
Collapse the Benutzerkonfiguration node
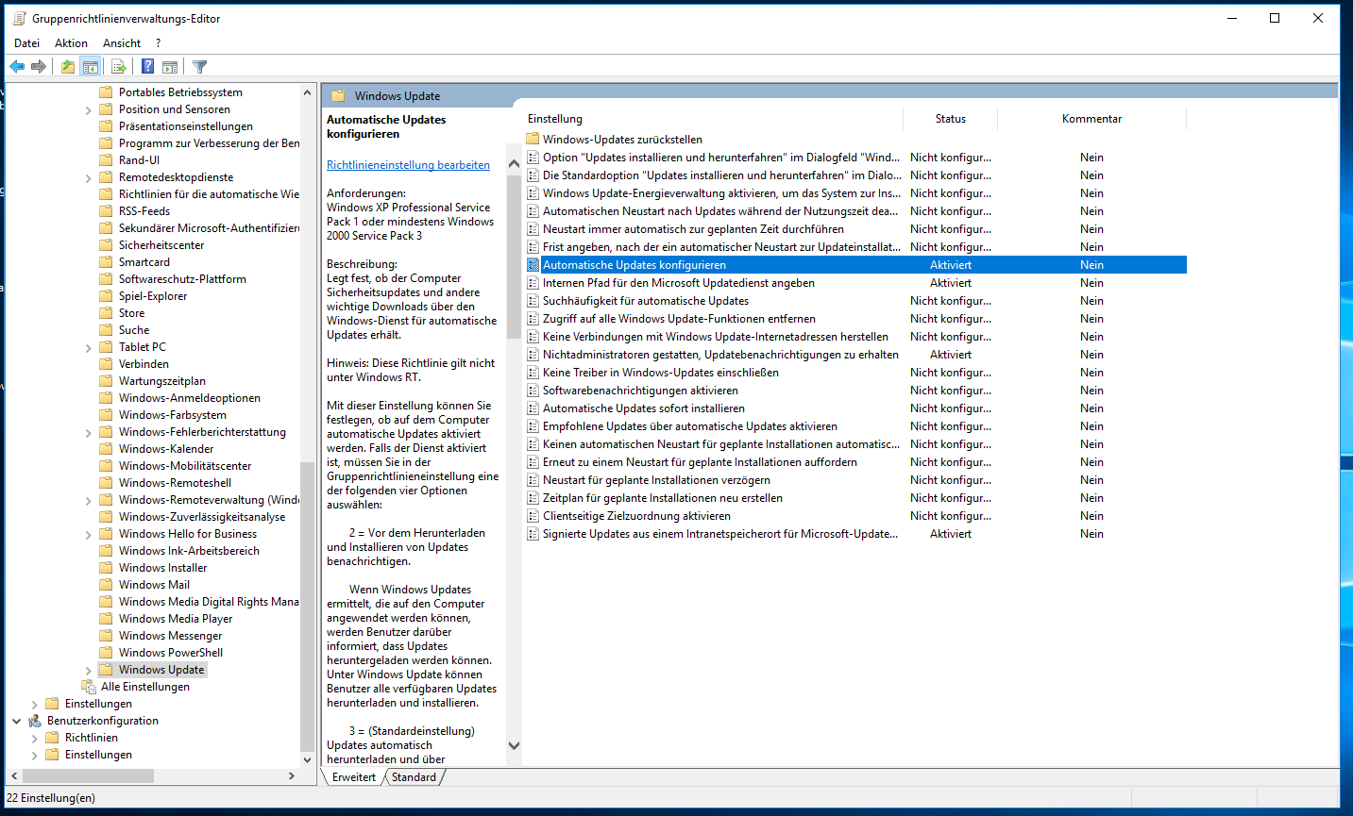pyautogui.click(x=16, y=721)
